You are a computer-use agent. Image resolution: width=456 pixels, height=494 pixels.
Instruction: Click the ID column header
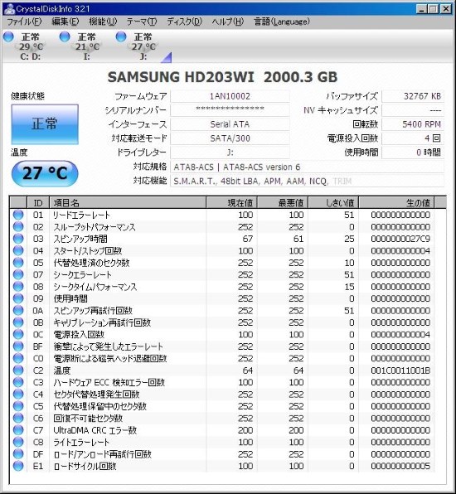[38, 202]
